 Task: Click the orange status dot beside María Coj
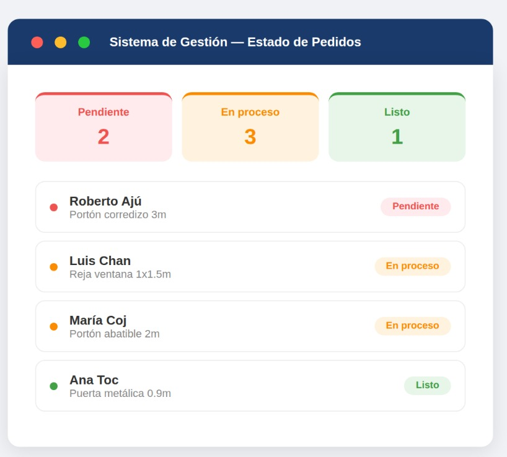pyautogui.click(x=54, y=326)
